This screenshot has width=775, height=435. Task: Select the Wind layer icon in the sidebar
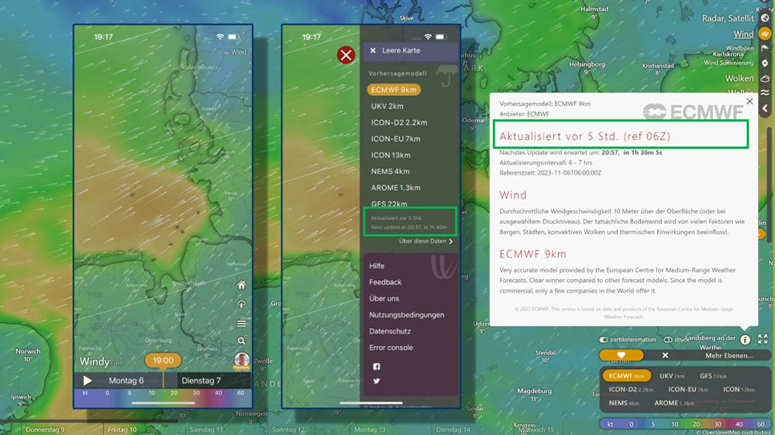tap(766, 34)
